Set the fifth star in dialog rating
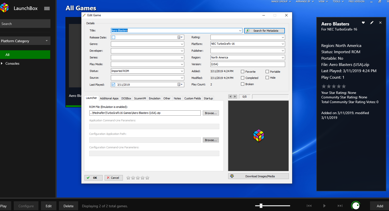The image size is (389, 211). point(147,178)
